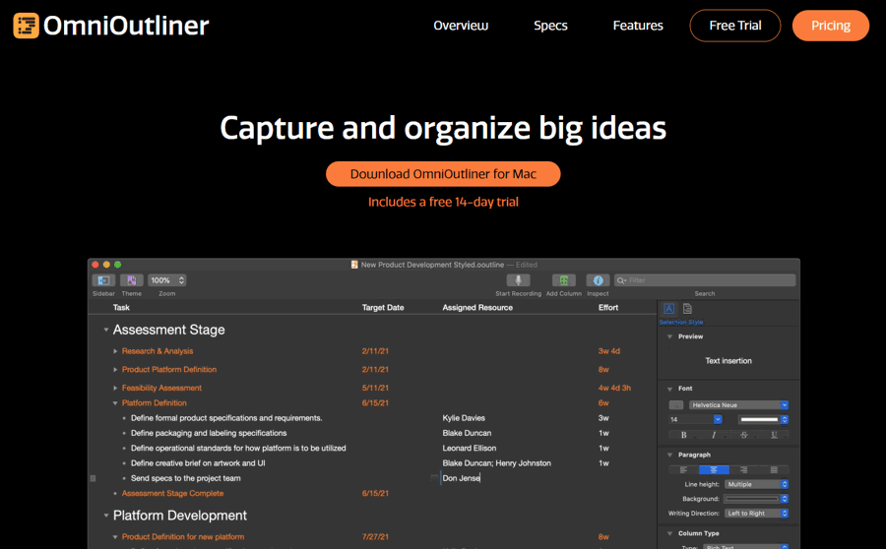Switch to the Document inspector icon

[687, 308]
